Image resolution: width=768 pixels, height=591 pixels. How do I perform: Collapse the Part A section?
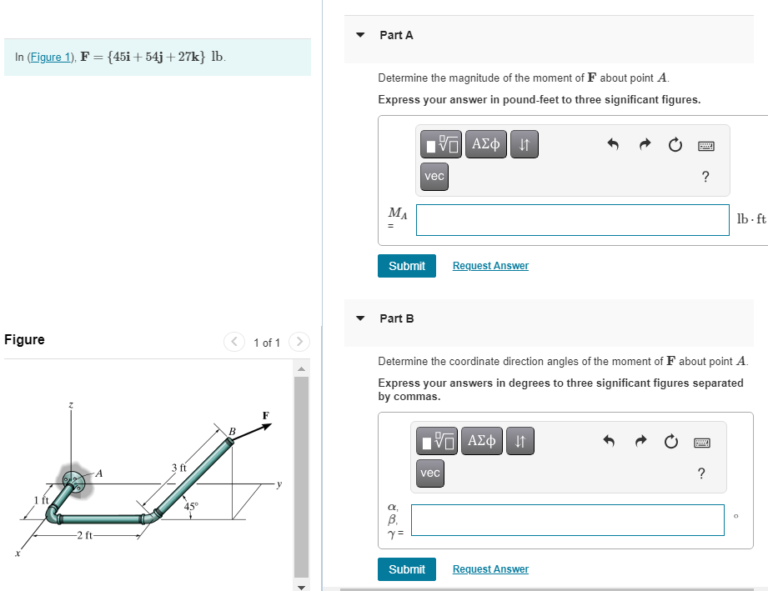359,35
